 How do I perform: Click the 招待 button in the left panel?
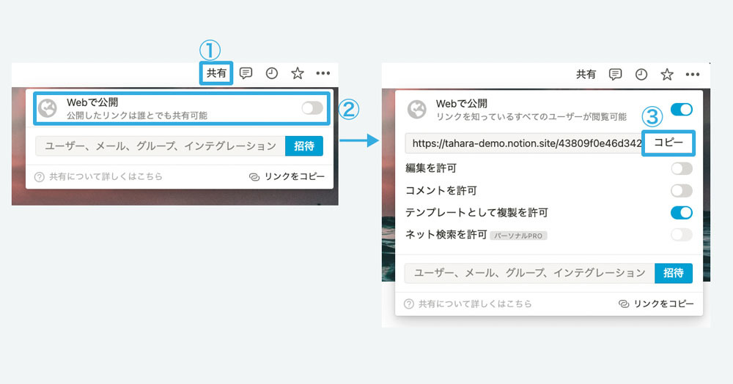coord(304,146)
